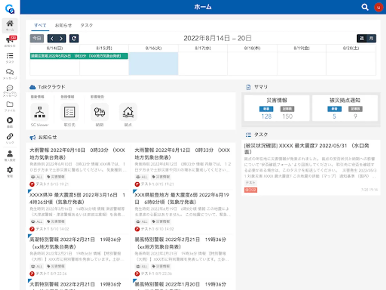This screenshot has height=290, width=386.
Task: Click 災害情報 tag under XXXX県沖 notice
Action: click(x=56, y=222)
